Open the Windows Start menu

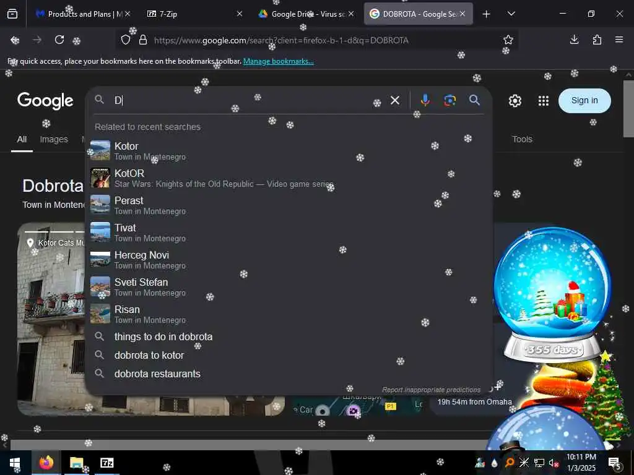point(15,463)
